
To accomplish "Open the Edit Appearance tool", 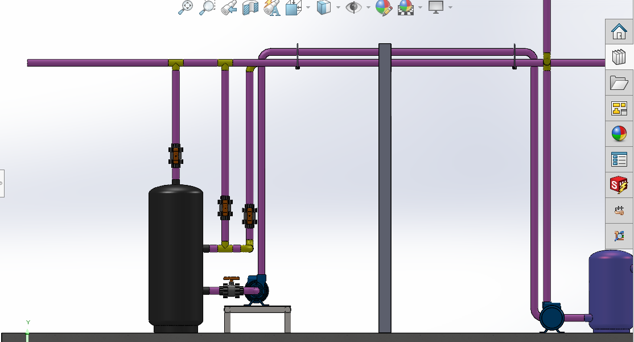I will [x=384, y=7].
